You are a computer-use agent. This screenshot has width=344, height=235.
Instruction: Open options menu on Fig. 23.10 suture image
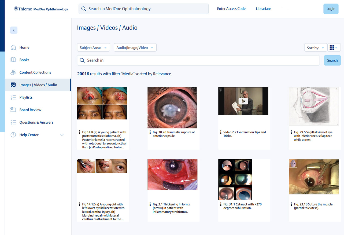pos(291,204)
